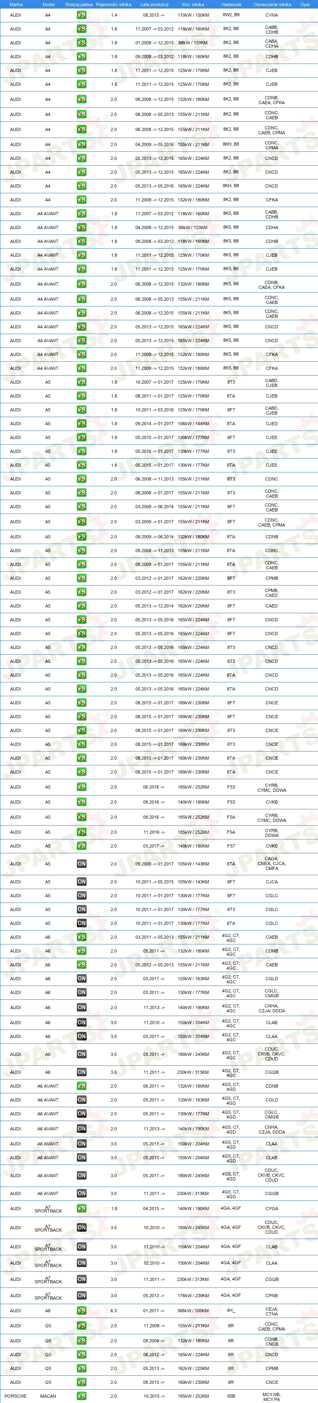Click the petrol icon in the A5 F57 CVKB row
318x1403 pixels.
[x=81, y=846]
